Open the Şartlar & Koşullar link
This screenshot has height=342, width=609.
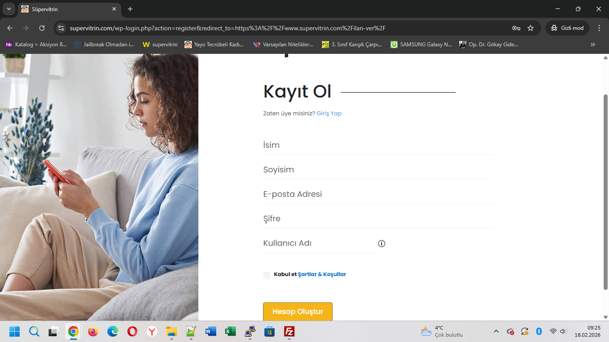322,274
